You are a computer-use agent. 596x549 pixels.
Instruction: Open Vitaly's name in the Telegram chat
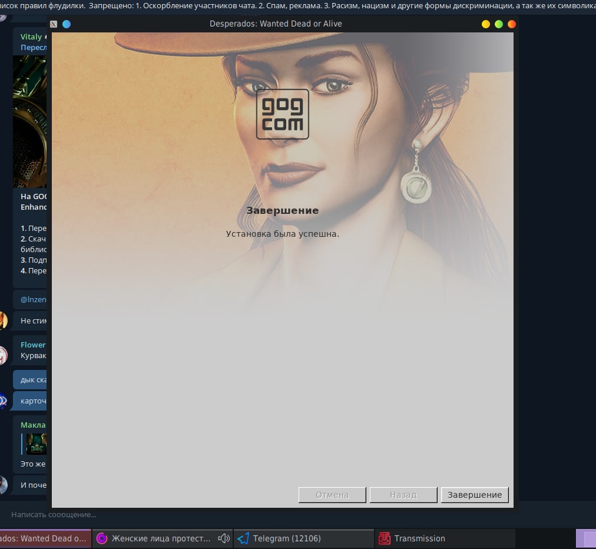tap(31, 37)
